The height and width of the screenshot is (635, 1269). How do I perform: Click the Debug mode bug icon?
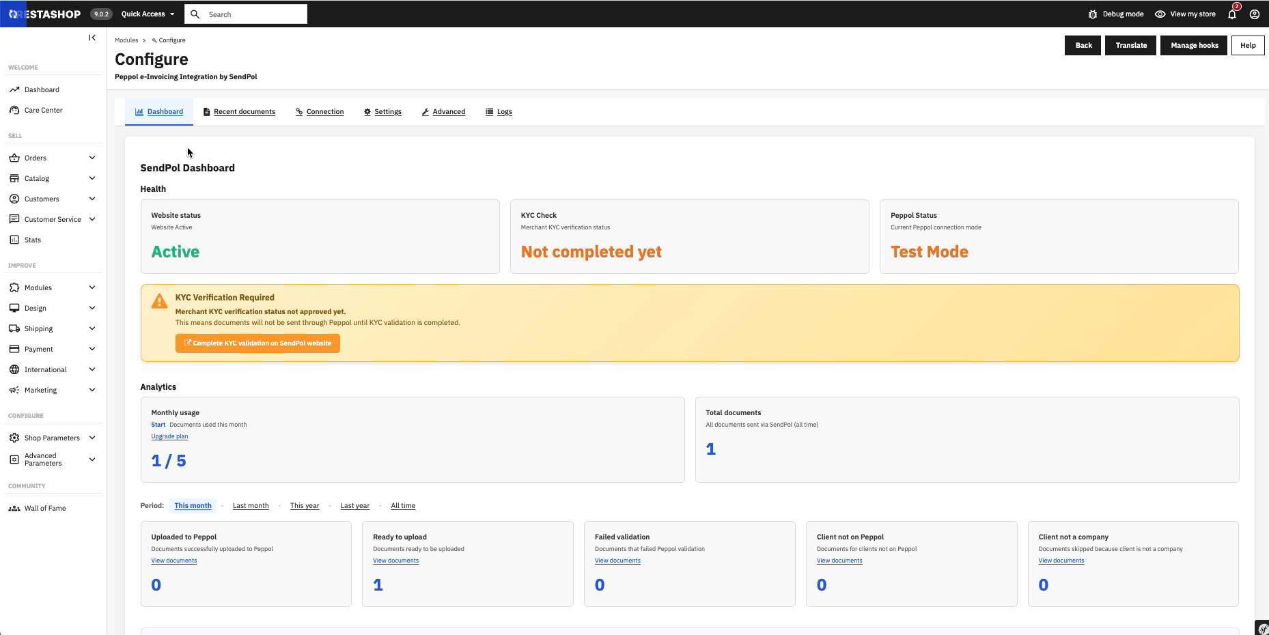pyautogui.click(x=1093, y=14)
